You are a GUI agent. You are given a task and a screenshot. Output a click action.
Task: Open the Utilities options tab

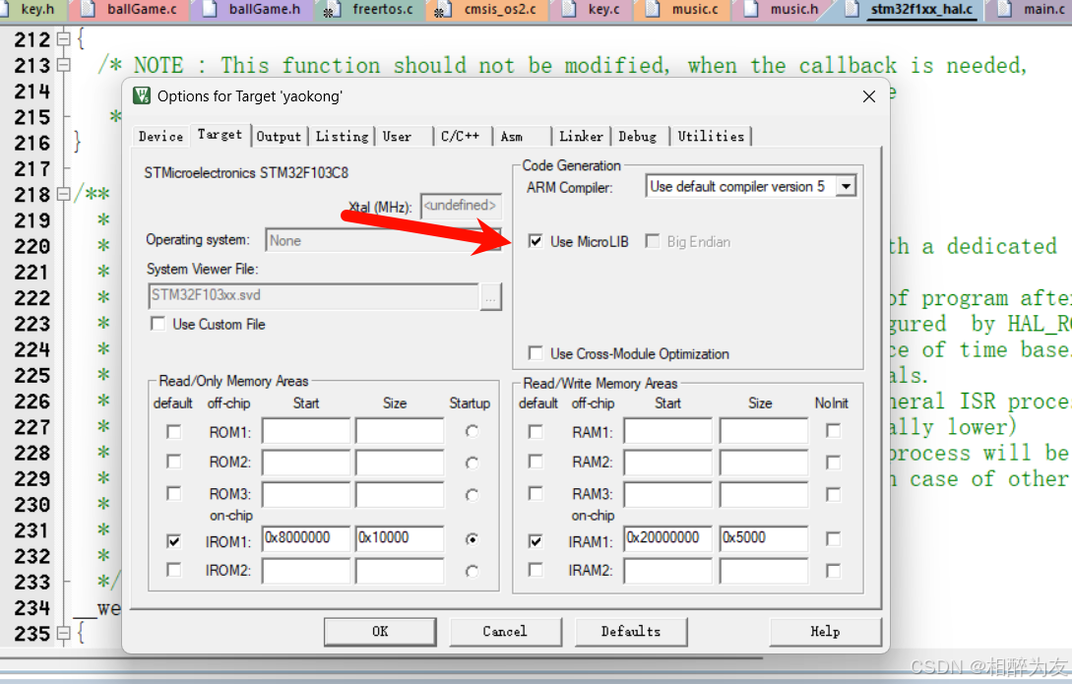[711, 136]
